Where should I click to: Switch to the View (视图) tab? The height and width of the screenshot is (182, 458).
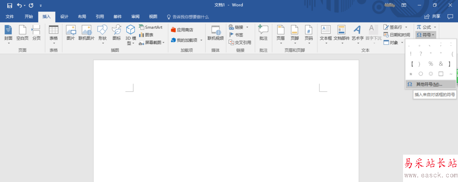click(153, 16)
